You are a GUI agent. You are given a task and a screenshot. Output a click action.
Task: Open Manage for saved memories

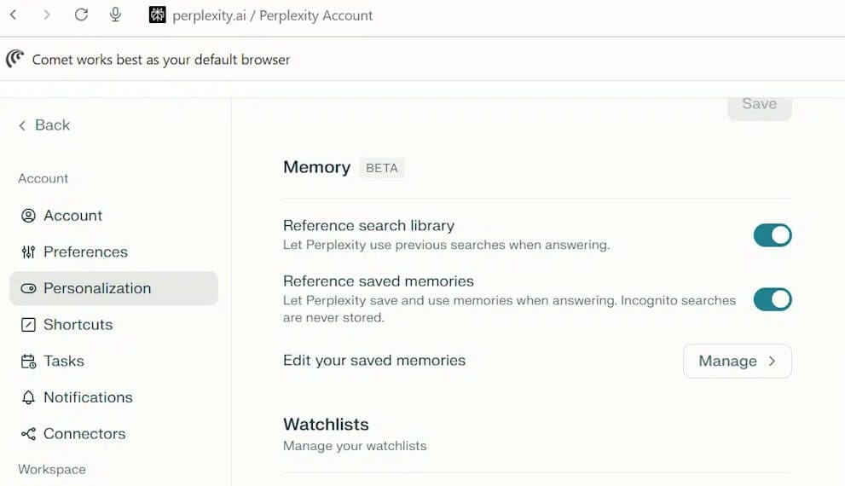(738, 361)
